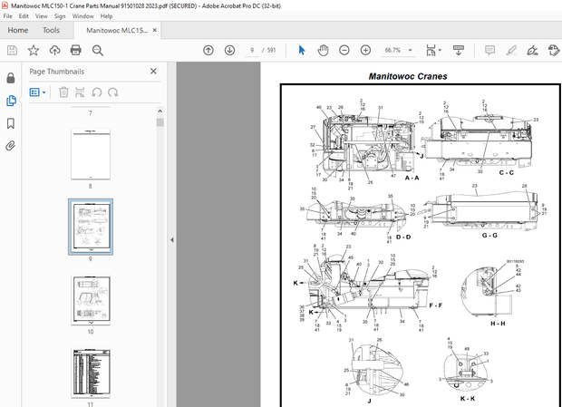The image size is (562, 407).
Task: Add a comment with sticky note icon
Action: click(x=489, y=50)
